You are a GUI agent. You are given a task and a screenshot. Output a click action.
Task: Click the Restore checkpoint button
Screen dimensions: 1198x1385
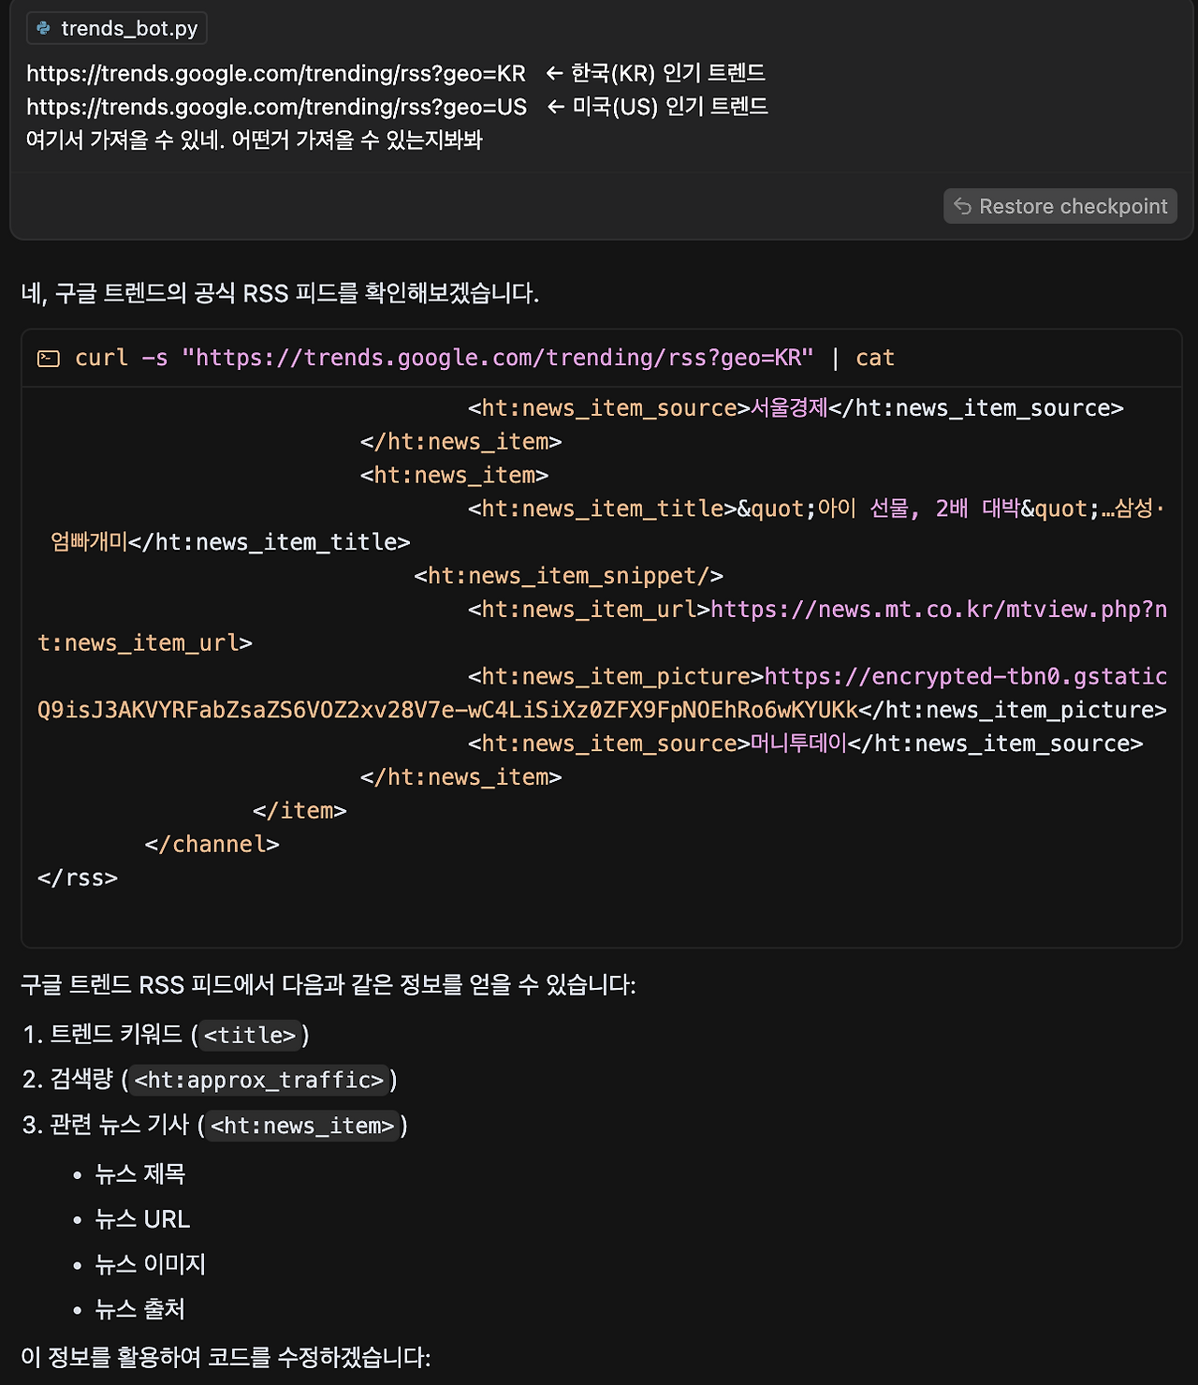coord(1060,206)
